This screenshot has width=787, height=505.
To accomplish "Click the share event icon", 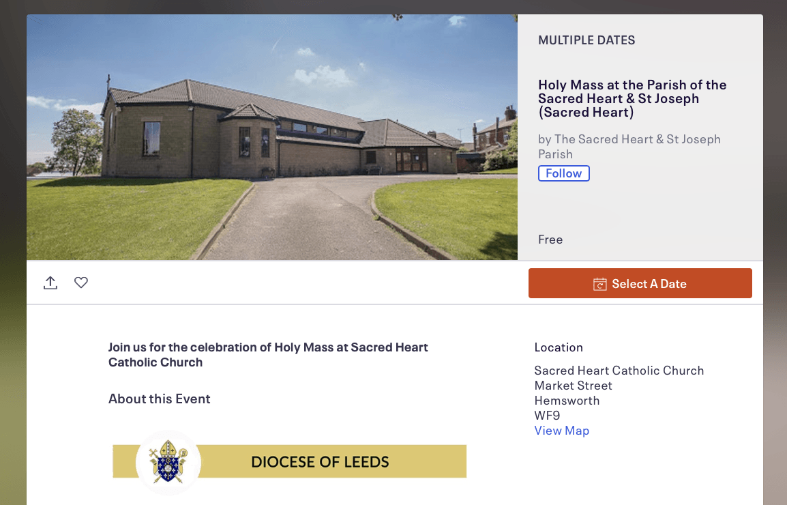I will (x=50, y=283).
